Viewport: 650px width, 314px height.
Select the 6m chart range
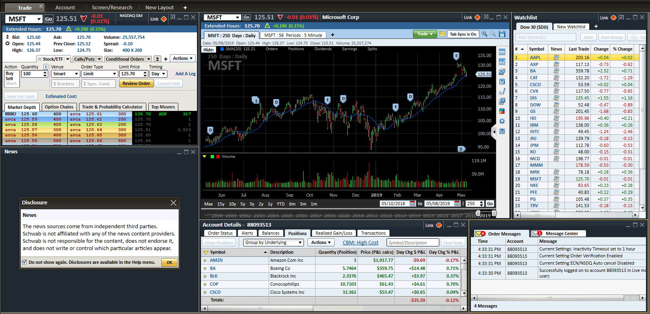[x=292, y=204]
